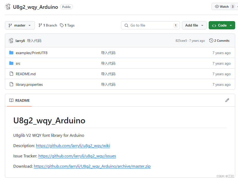Open commit hash 825cee5
Screen dimensions: 238x180
[x=181, y=41]
